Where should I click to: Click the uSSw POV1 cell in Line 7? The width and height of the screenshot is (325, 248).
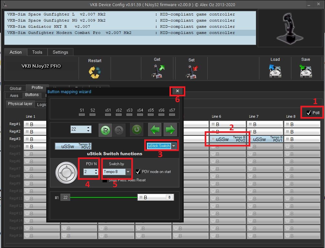click(265, 139)
